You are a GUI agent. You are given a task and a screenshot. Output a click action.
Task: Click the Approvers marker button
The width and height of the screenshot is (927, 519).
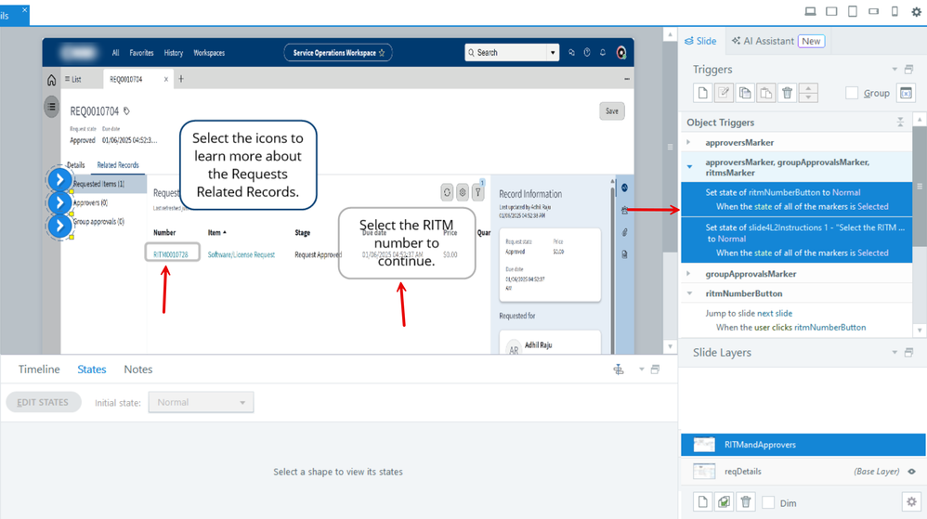tap(59, 202)
